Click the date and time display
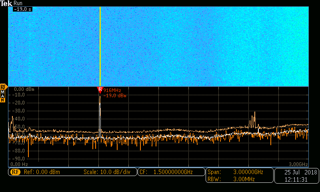320x192 pixels. 297,176
